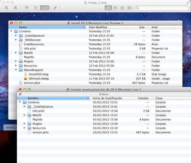Viewport: 191px width, 163px height.
Task: Select the CodeResources alias file
Action: point(34,44)
